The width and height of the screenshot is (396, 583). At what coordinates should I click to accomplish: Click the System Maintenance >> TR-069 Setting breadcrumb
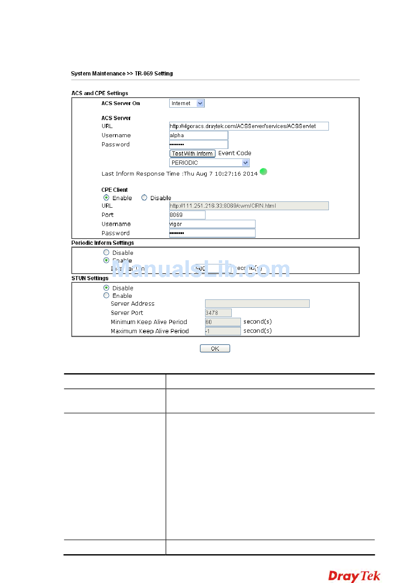click(122, 73)
